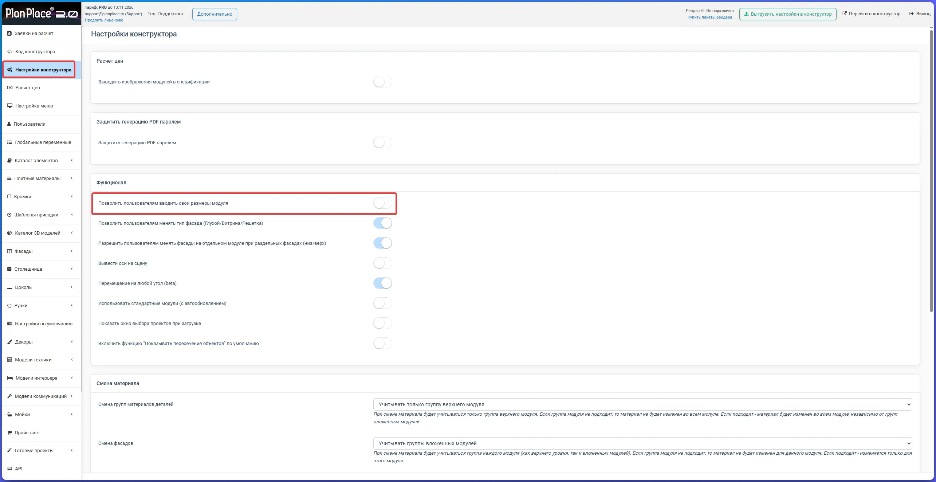936x482 pixels.
Task: Disable Перемещение на любой угол (beta)
Action: 382,283
